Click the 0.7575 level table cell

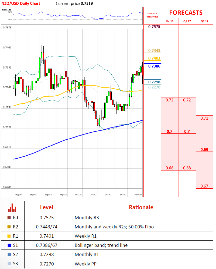pyautogui.click(x=47, y=218)
